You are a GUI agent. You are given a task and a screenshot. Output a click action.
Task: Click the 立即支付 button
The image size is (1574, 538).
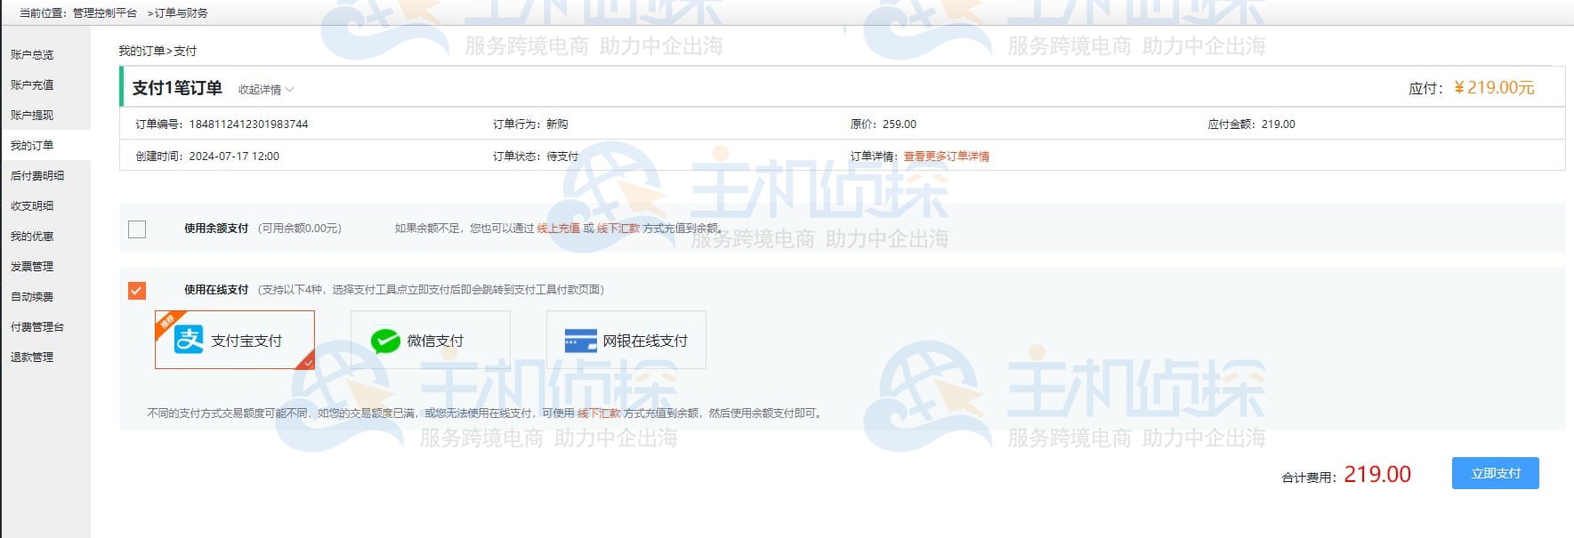(x=1496, y=473)
